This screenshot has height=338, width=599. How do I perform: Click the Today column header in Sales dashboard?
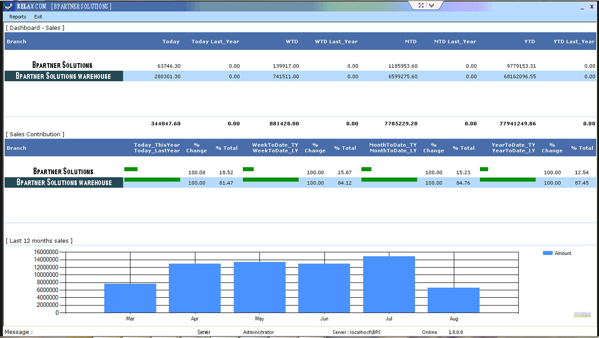(x=171, y=42)
